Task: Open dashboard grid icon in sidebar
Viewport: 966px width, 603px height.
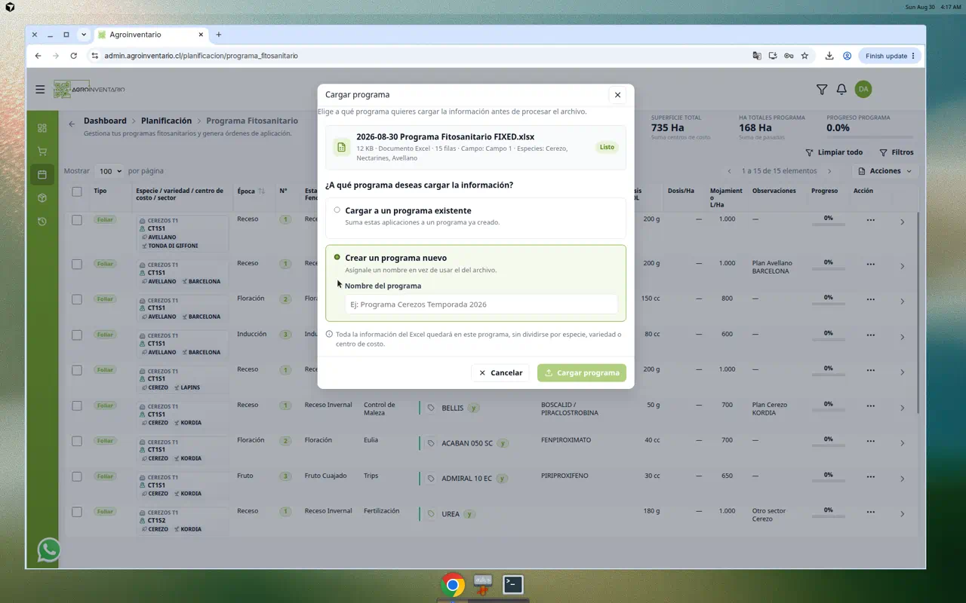Action: point(42,128)
